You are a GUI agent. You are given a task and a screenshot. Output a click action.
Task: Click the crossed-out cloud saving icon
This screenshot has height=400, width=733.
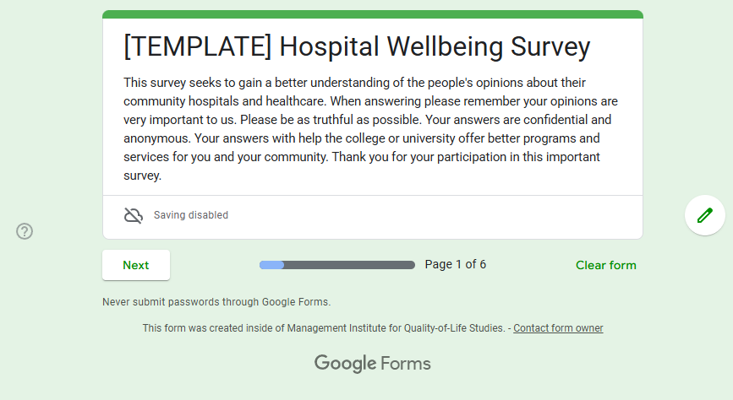[134, 215]
